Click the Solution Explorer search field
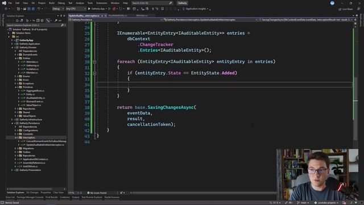364x205 pixels. 33,25
